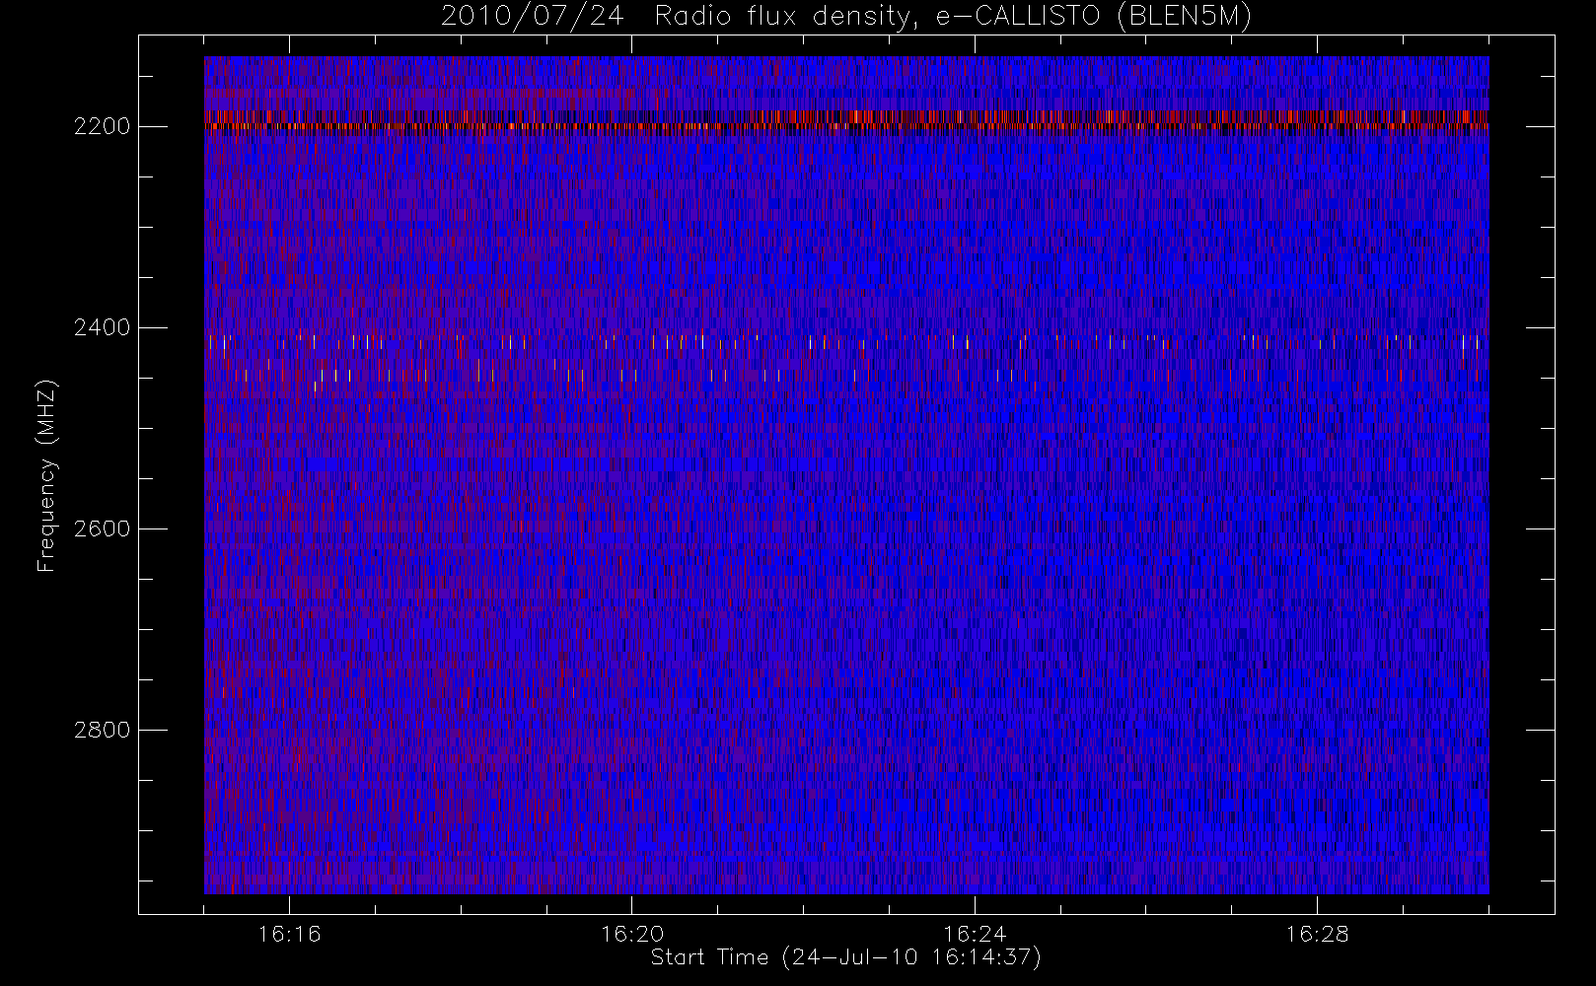Click the red interference band near 2200 MHz
This screenshot has width=1596, height=986.
tap(846, 120)
